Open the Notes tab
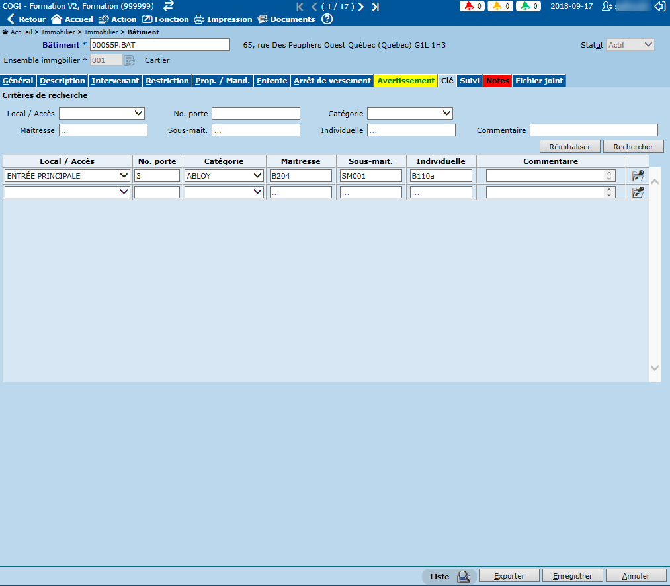Image resolution: width=670 pixels, height=586 pixels. (x=497, y=81)
